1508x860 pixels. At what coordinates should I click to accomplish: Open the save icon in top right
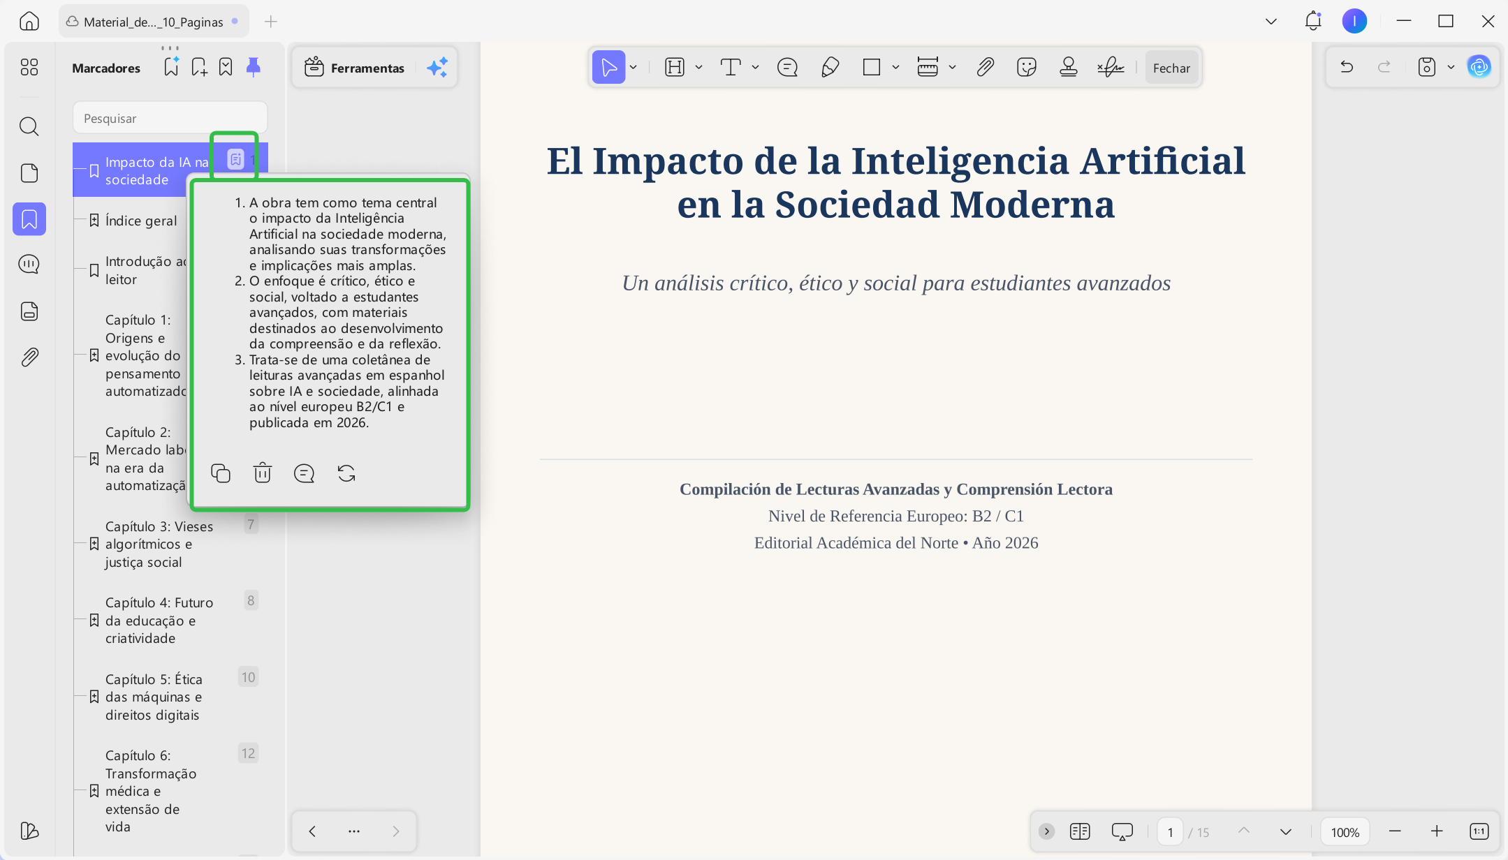1426,67
